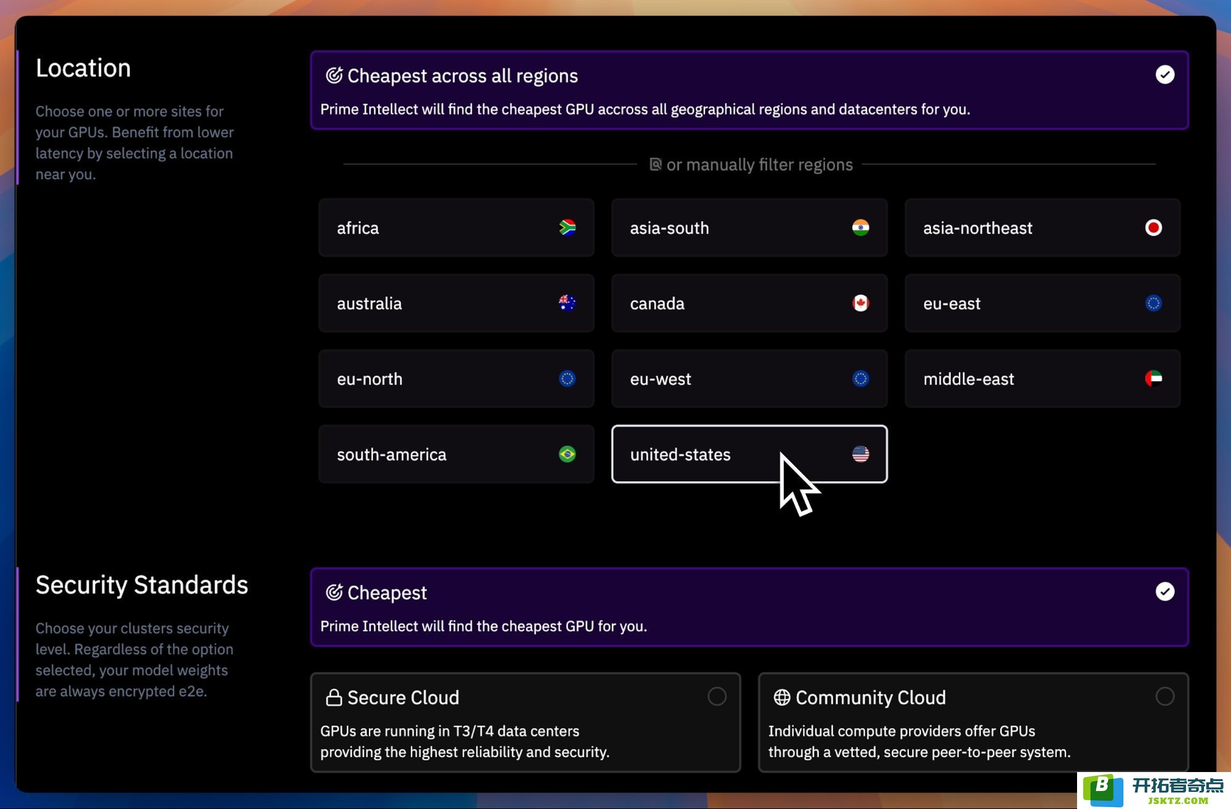Select the australia region
This screenshot has width=1231, height=809.
click(456, 303)
